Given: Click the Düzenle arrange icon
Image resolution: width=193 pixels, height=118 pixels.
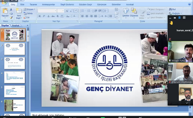Looking at the screenshot, I should coord(134,11).
